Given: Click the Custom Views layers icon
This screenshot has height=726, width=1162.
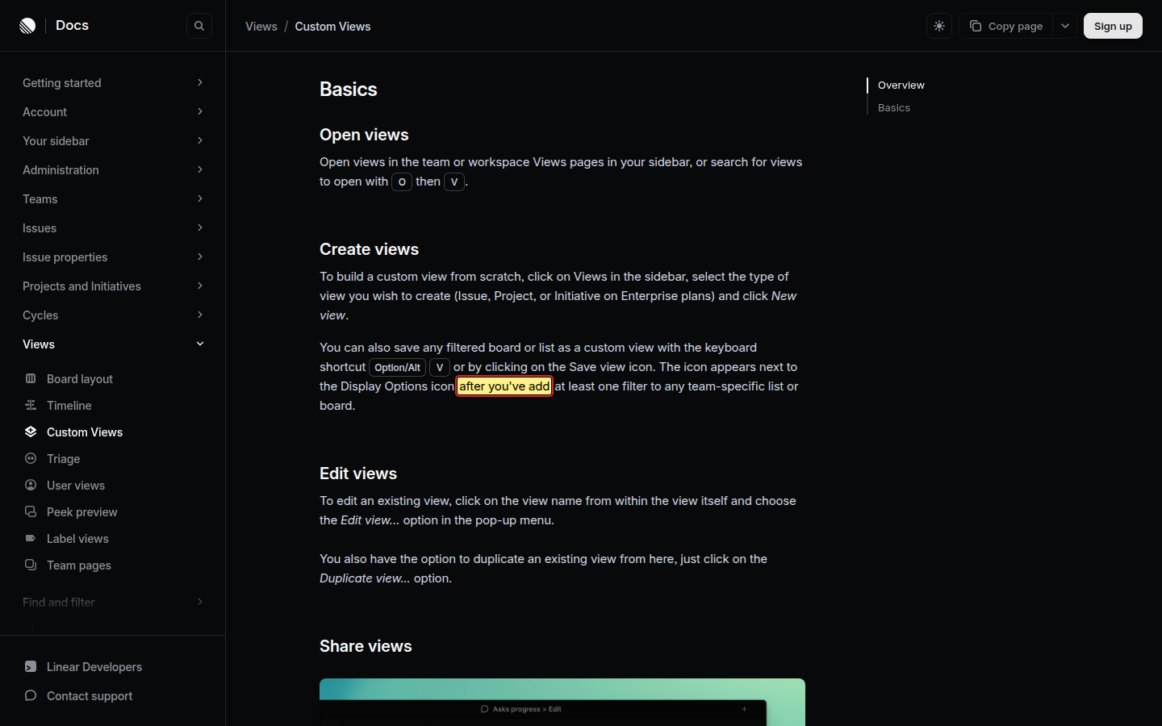Looking at the screenshot, I should pyautogui.click(x=31, y=432).
